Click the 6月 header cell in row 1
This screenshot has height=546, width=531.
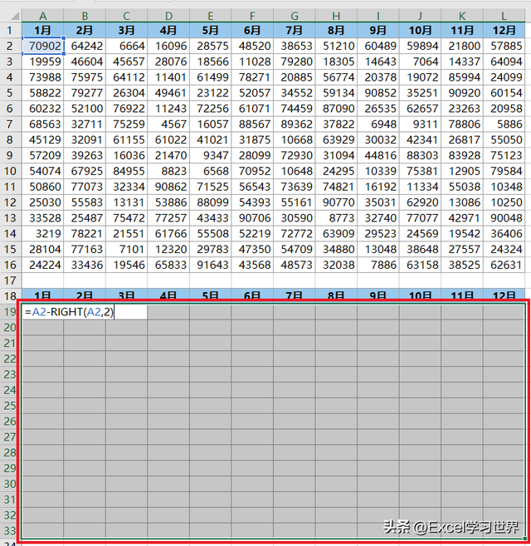[x=253, y=31]
